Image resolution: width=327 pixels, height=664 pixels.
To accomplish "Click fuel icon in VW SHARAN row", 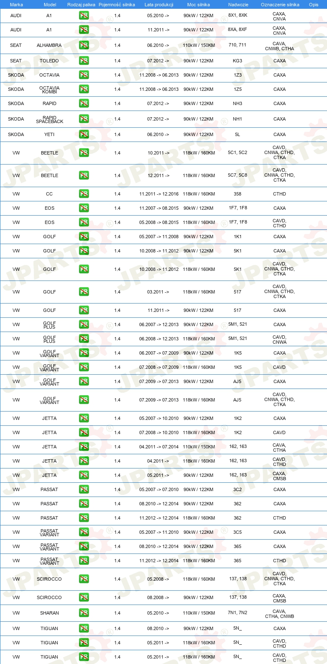I will (x=84, y=613).
